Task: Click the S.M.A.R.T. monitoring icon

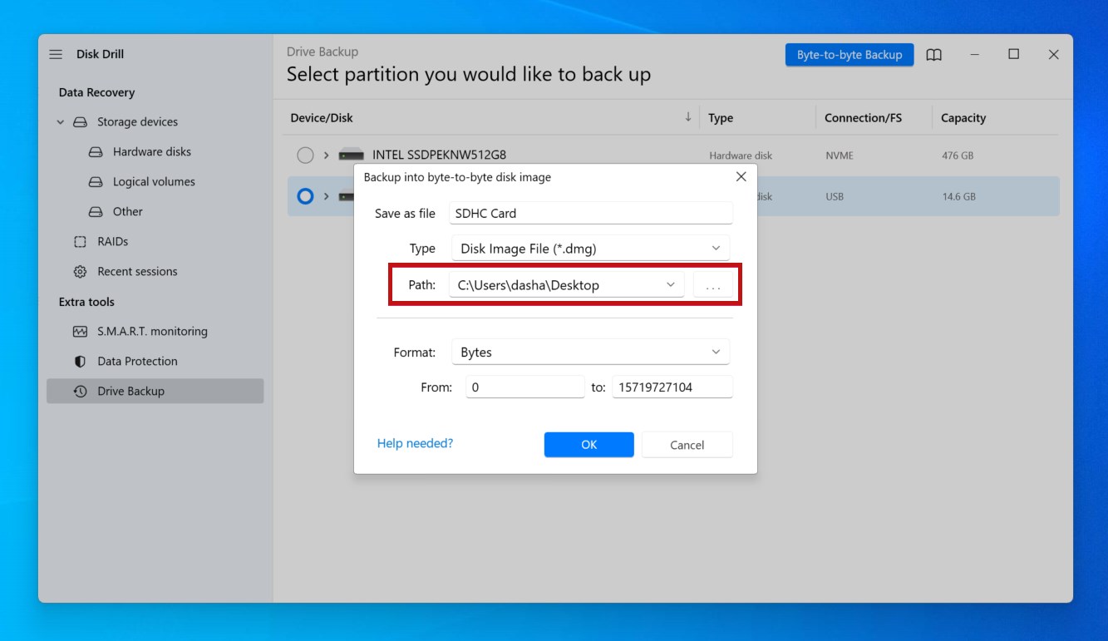Action: pyautogui.click(x=80, y=332)
